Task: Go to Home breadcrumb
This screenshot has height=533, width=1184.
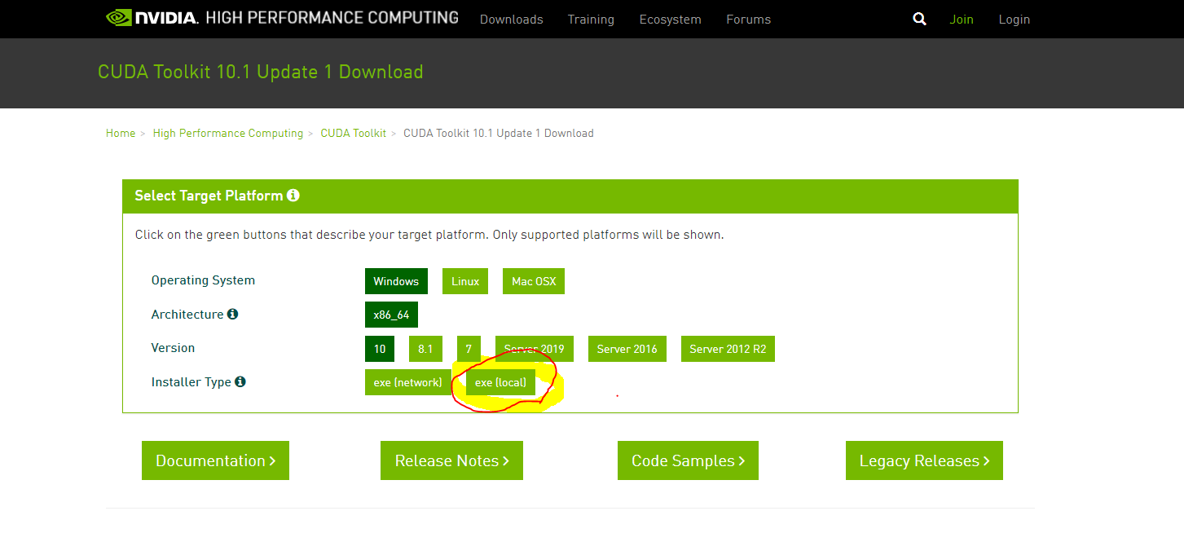Action: (121, 133)
